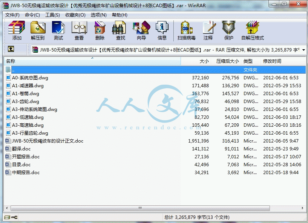Click the key password icon in status bar
Viewport: 308px width, 223px height.
(x=14, y=217)
